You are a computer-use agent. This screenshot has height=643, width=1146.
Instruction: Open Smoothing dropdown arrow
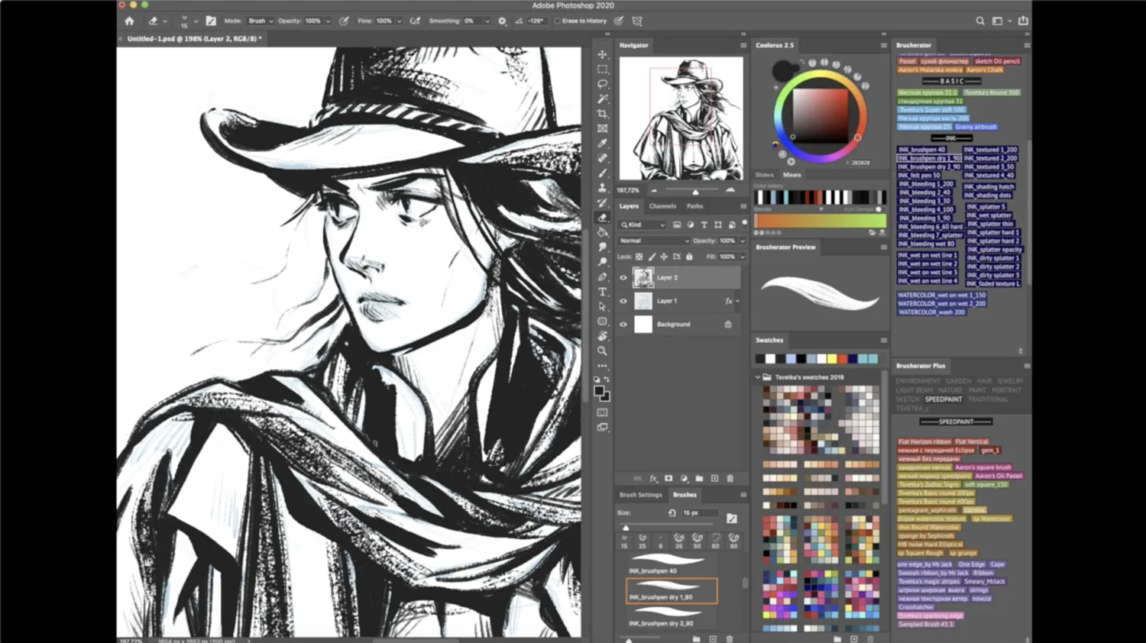point(487,21)
